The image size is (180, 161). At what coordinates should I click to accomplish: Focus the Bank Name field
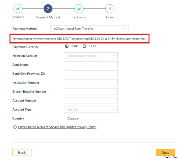click(x=91, y=65)
